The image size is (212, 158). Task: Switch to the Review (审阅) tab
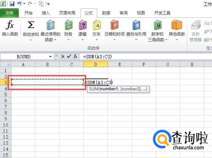point(124,13)
